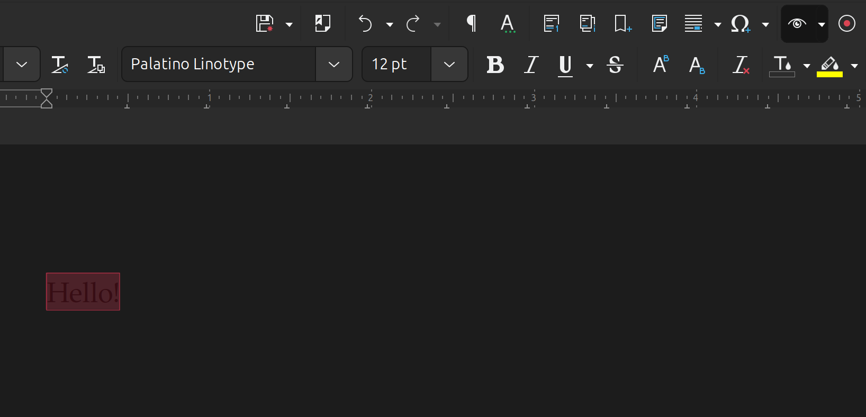Toggle Strikethrough formatting
Viewport: 866px width, 417px height.
tap(615, 65)
